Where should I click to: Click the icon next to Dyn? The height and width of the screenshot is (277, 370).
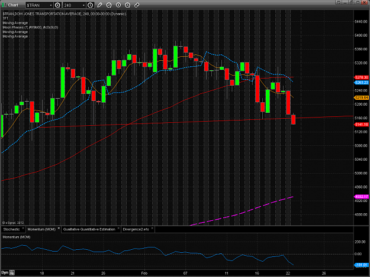click(12, 273)
